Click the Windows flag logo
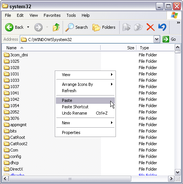 click(x=174, y=15)
